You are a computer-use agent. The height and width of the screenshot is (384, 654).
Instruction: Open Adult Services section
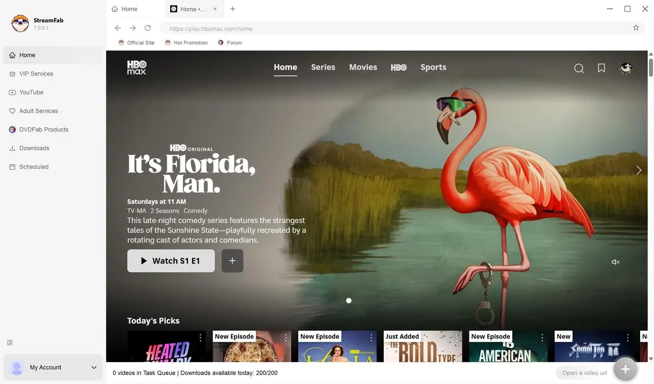(x=53, y=111)
